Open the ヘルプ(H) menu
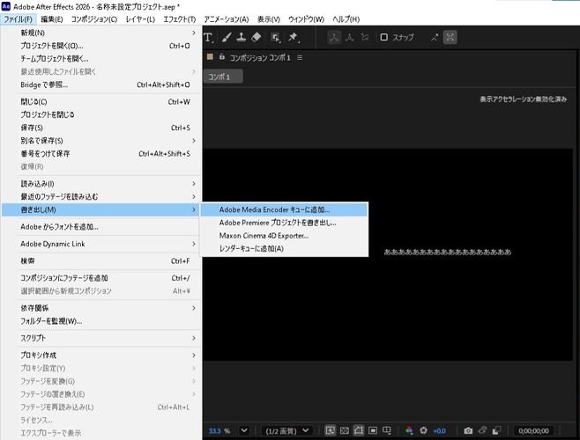 pos(346,19)
